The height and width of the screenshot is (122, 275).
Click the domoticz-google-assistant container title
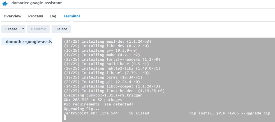tap(37, 3)
